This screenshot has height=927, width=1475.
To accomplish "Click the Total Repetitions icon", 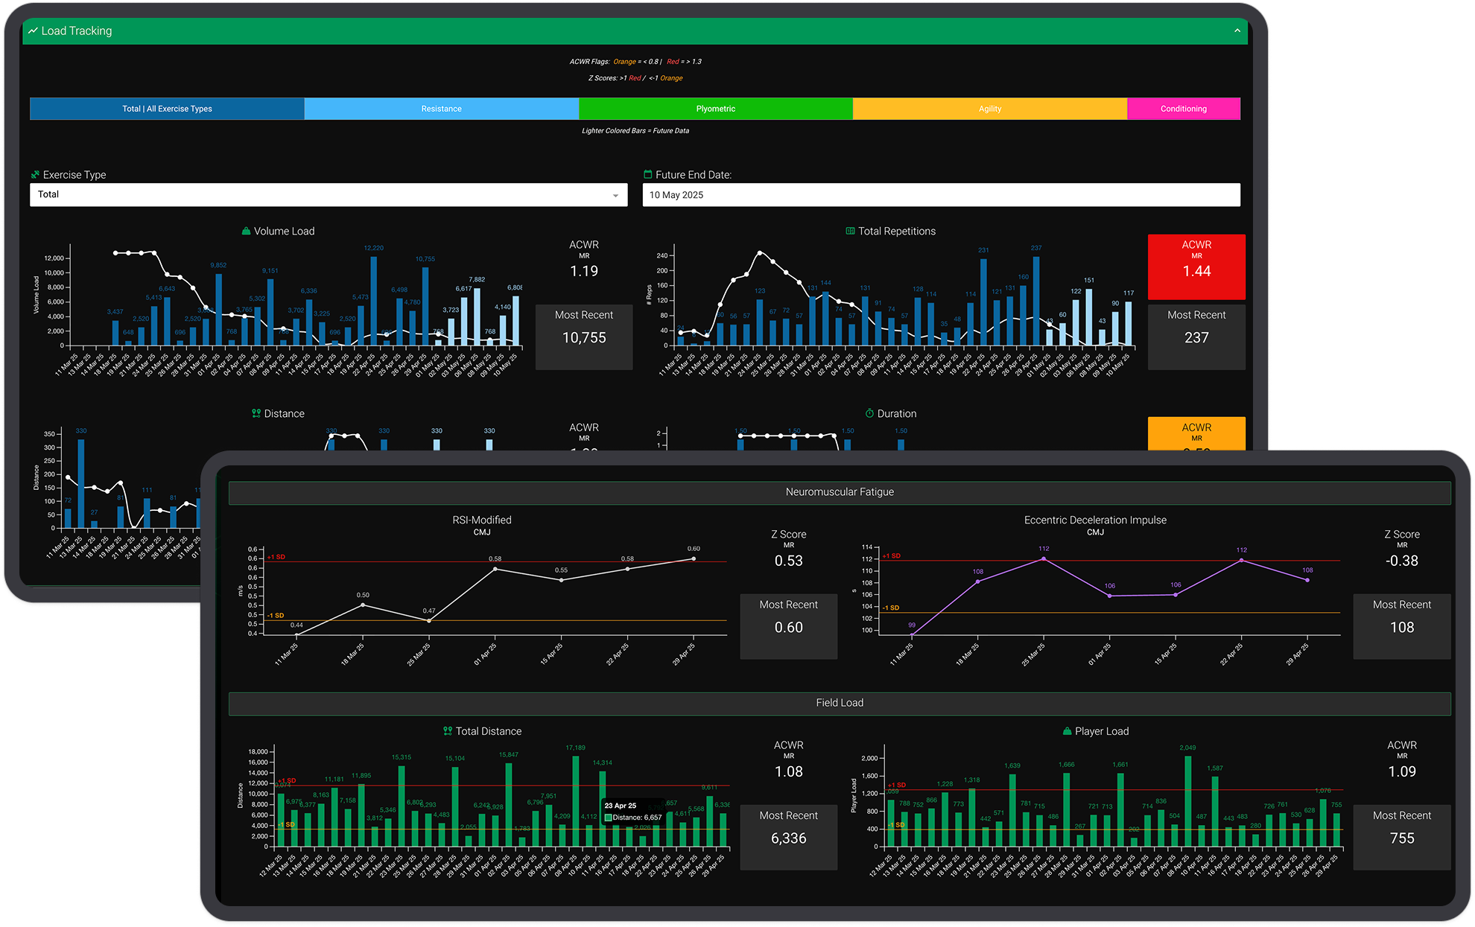I will (x=850, y=231).
